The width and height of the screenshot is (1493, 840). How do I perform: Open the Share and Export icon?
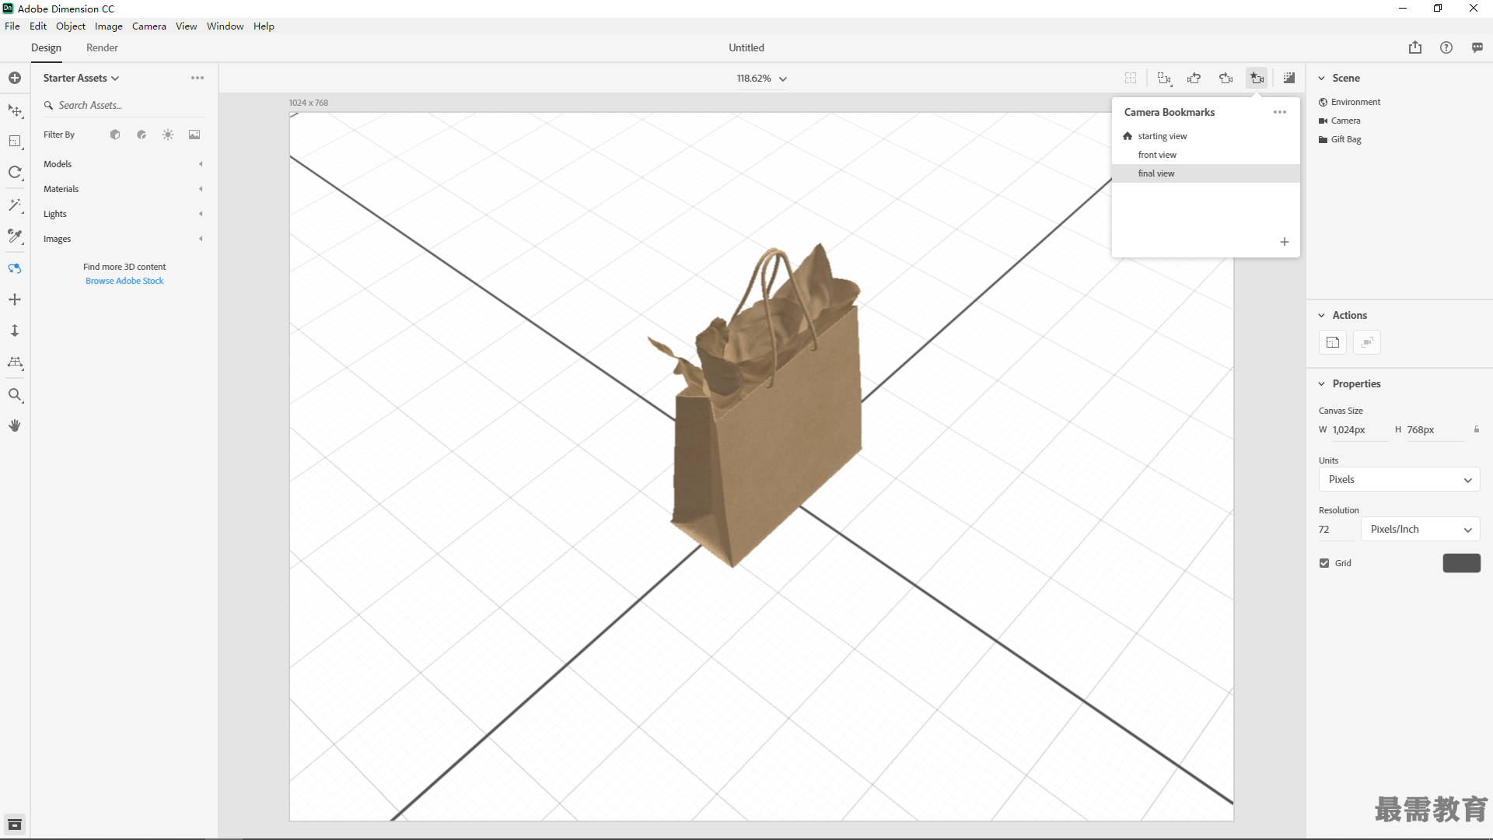click(1415, 47)
